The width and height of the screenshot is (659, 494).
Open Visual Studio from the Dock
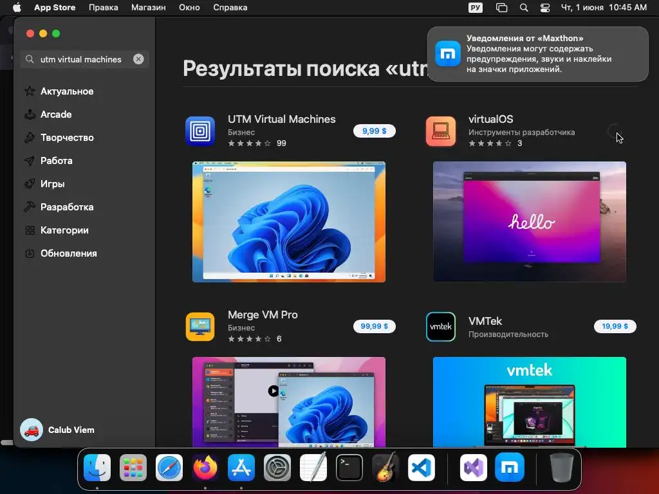point(474,468)
